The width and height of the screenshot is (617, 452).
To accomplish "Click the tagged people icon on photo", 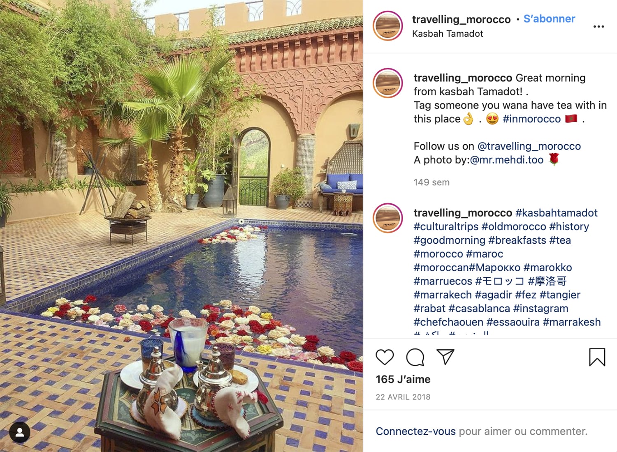I will point(20,432).
